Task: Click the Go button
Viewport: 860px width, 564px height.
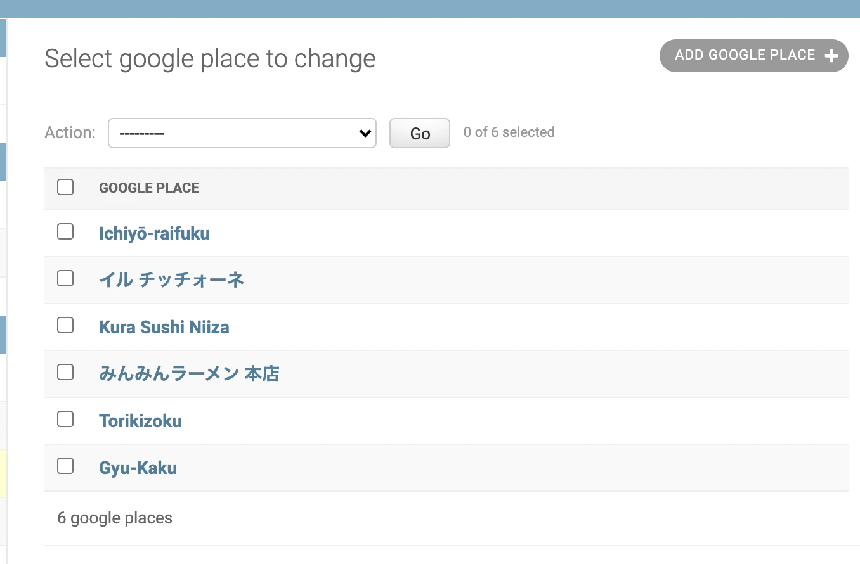Action: coord(420,133)
